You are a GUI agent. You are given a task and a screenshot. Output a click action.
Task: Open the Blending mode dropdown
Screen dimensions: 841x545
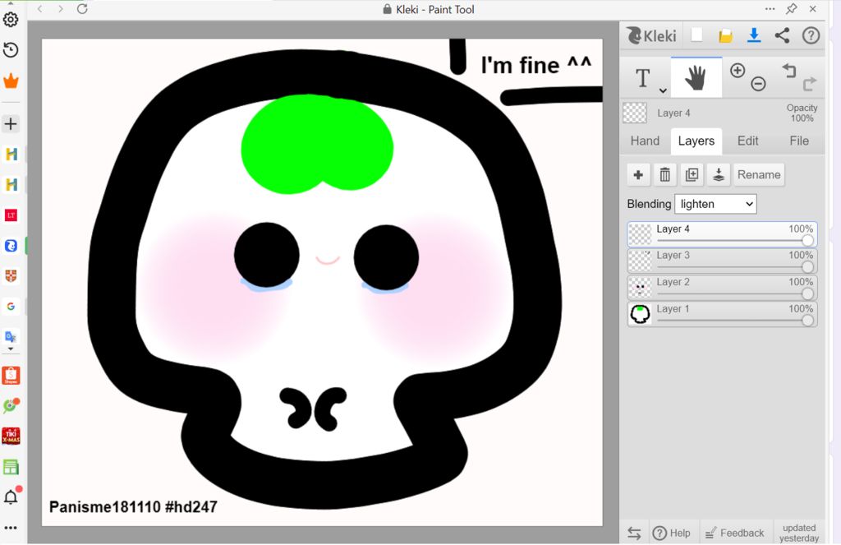[x=715, y=204]
